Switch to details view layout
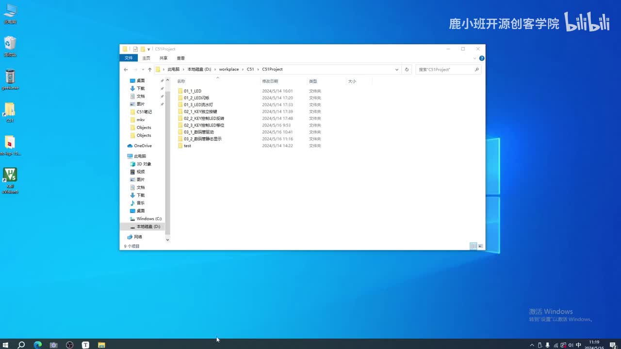The height and width of the screenshot is (349, 621). tap(474, 246)
